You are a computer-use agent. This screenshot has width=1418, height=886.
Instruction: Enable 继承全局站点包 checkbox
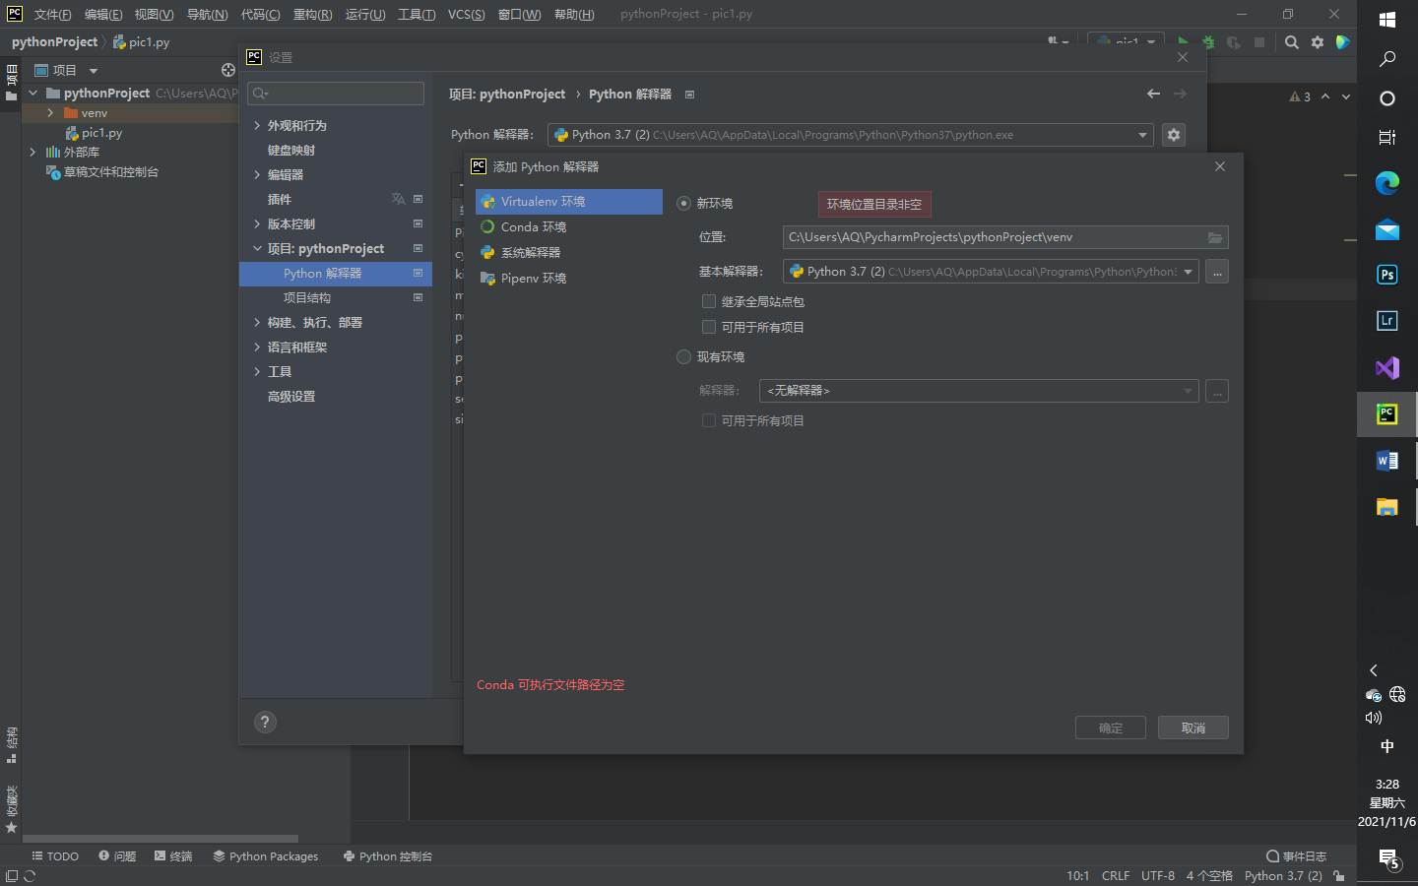[709, 301]
